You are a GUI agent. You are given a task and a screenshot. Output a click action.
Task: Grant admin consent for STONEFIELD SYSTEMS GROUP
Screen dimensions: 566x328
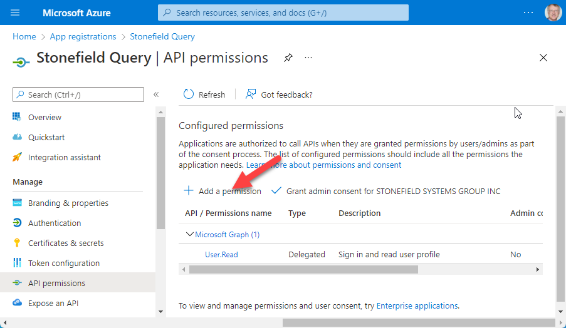tap(386, 191)
